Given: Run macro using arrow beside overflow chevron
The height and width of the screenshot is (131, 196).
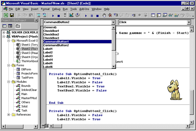Looking at the screenshot, I should click(53, 15).
